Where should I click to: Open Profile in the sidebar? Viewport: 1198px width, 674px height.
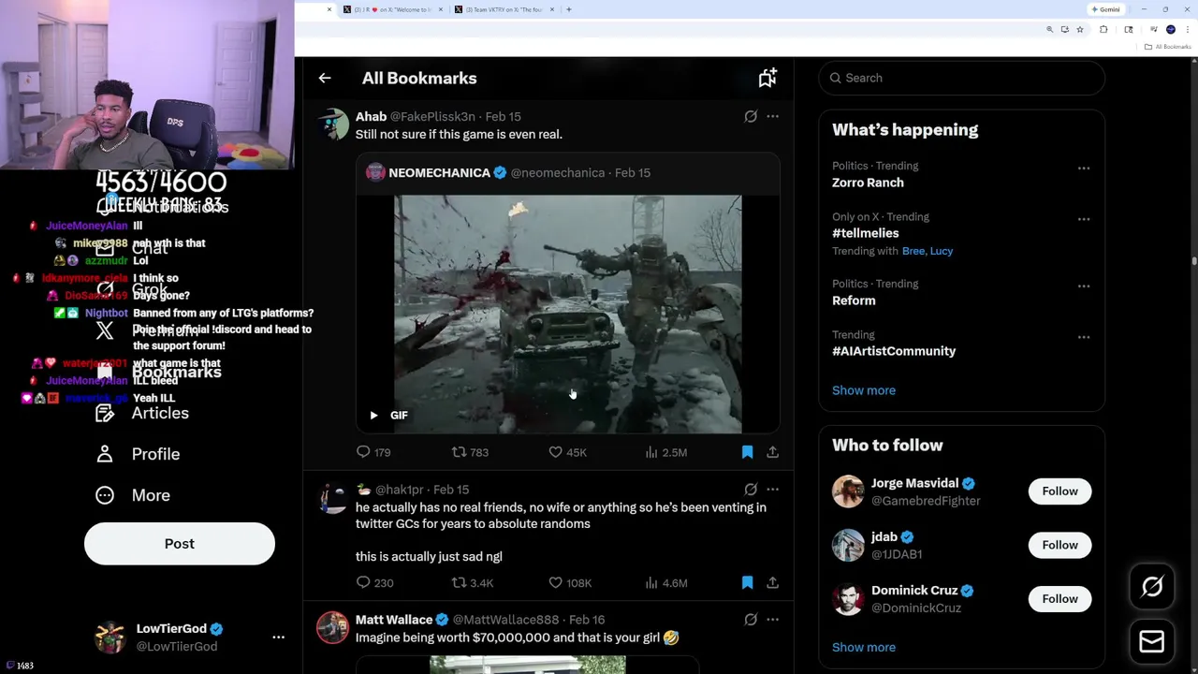138,454
